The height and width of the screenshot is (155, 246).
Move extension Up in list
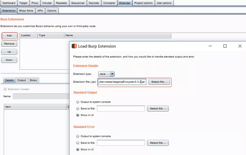click(x=9, y=52)
